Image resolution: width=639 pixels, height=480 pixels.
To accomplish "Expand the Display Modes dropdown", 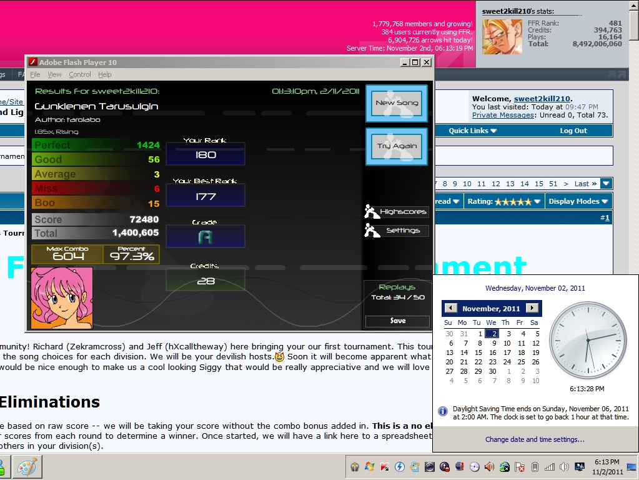I will [x=578, y=201].
